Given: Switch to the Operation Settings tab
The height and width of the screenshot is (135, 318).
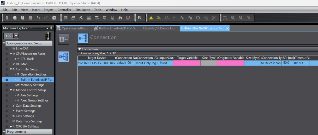Looking at the screenshot, I should pyautogui.click(x=72, y=28).
